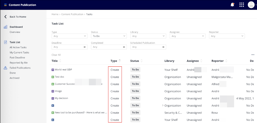Click the Back To Home link text

18,17
